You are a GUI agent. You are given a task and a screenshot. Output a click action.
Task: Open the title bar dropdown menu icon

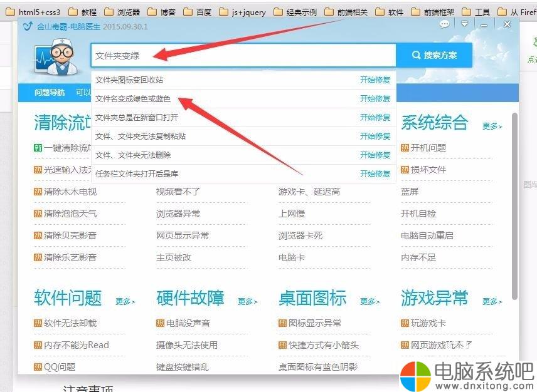click(x=465, y=24)
